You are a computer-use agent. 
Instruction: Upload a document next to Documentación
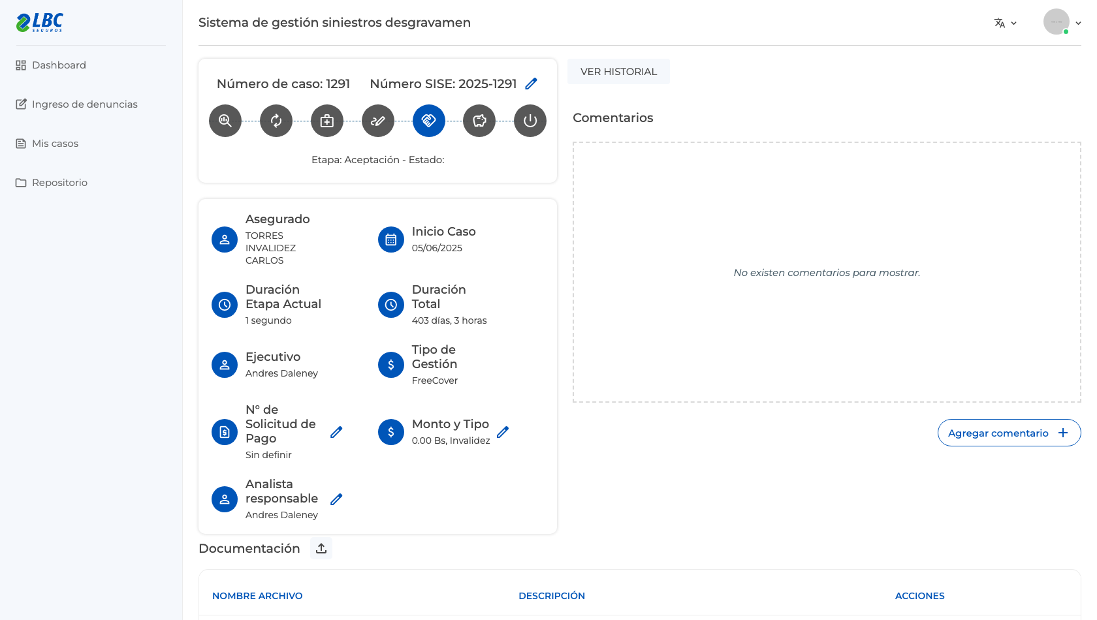pos(321,548)
